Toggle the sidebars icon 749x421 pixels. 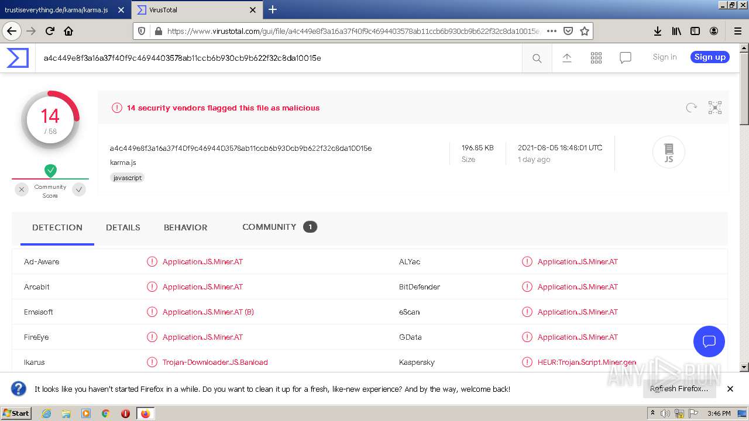click(x=695, y=31)
